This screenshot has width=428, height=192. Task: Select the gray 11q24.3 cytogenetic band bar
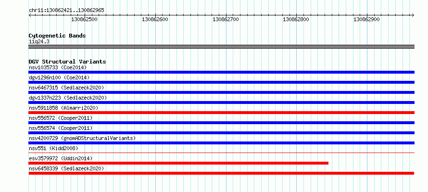pos(221,47)
